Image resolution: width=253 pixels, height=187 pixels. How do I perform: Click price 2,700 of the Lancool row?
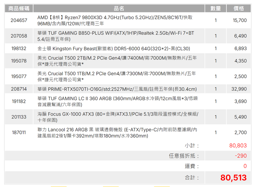pyautogui.click(x=241, y=132)
